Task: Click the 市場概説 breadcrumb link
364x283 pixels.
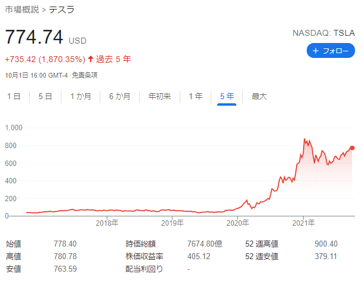Action: pyautogui.click(x=22, y=10)
